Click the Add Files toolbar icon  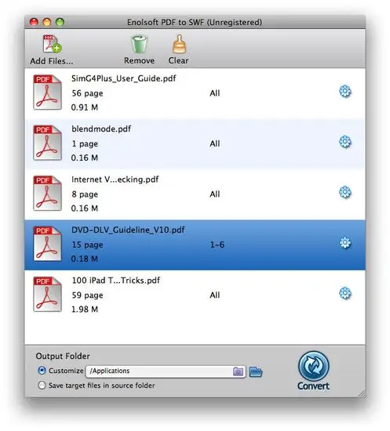52,44
